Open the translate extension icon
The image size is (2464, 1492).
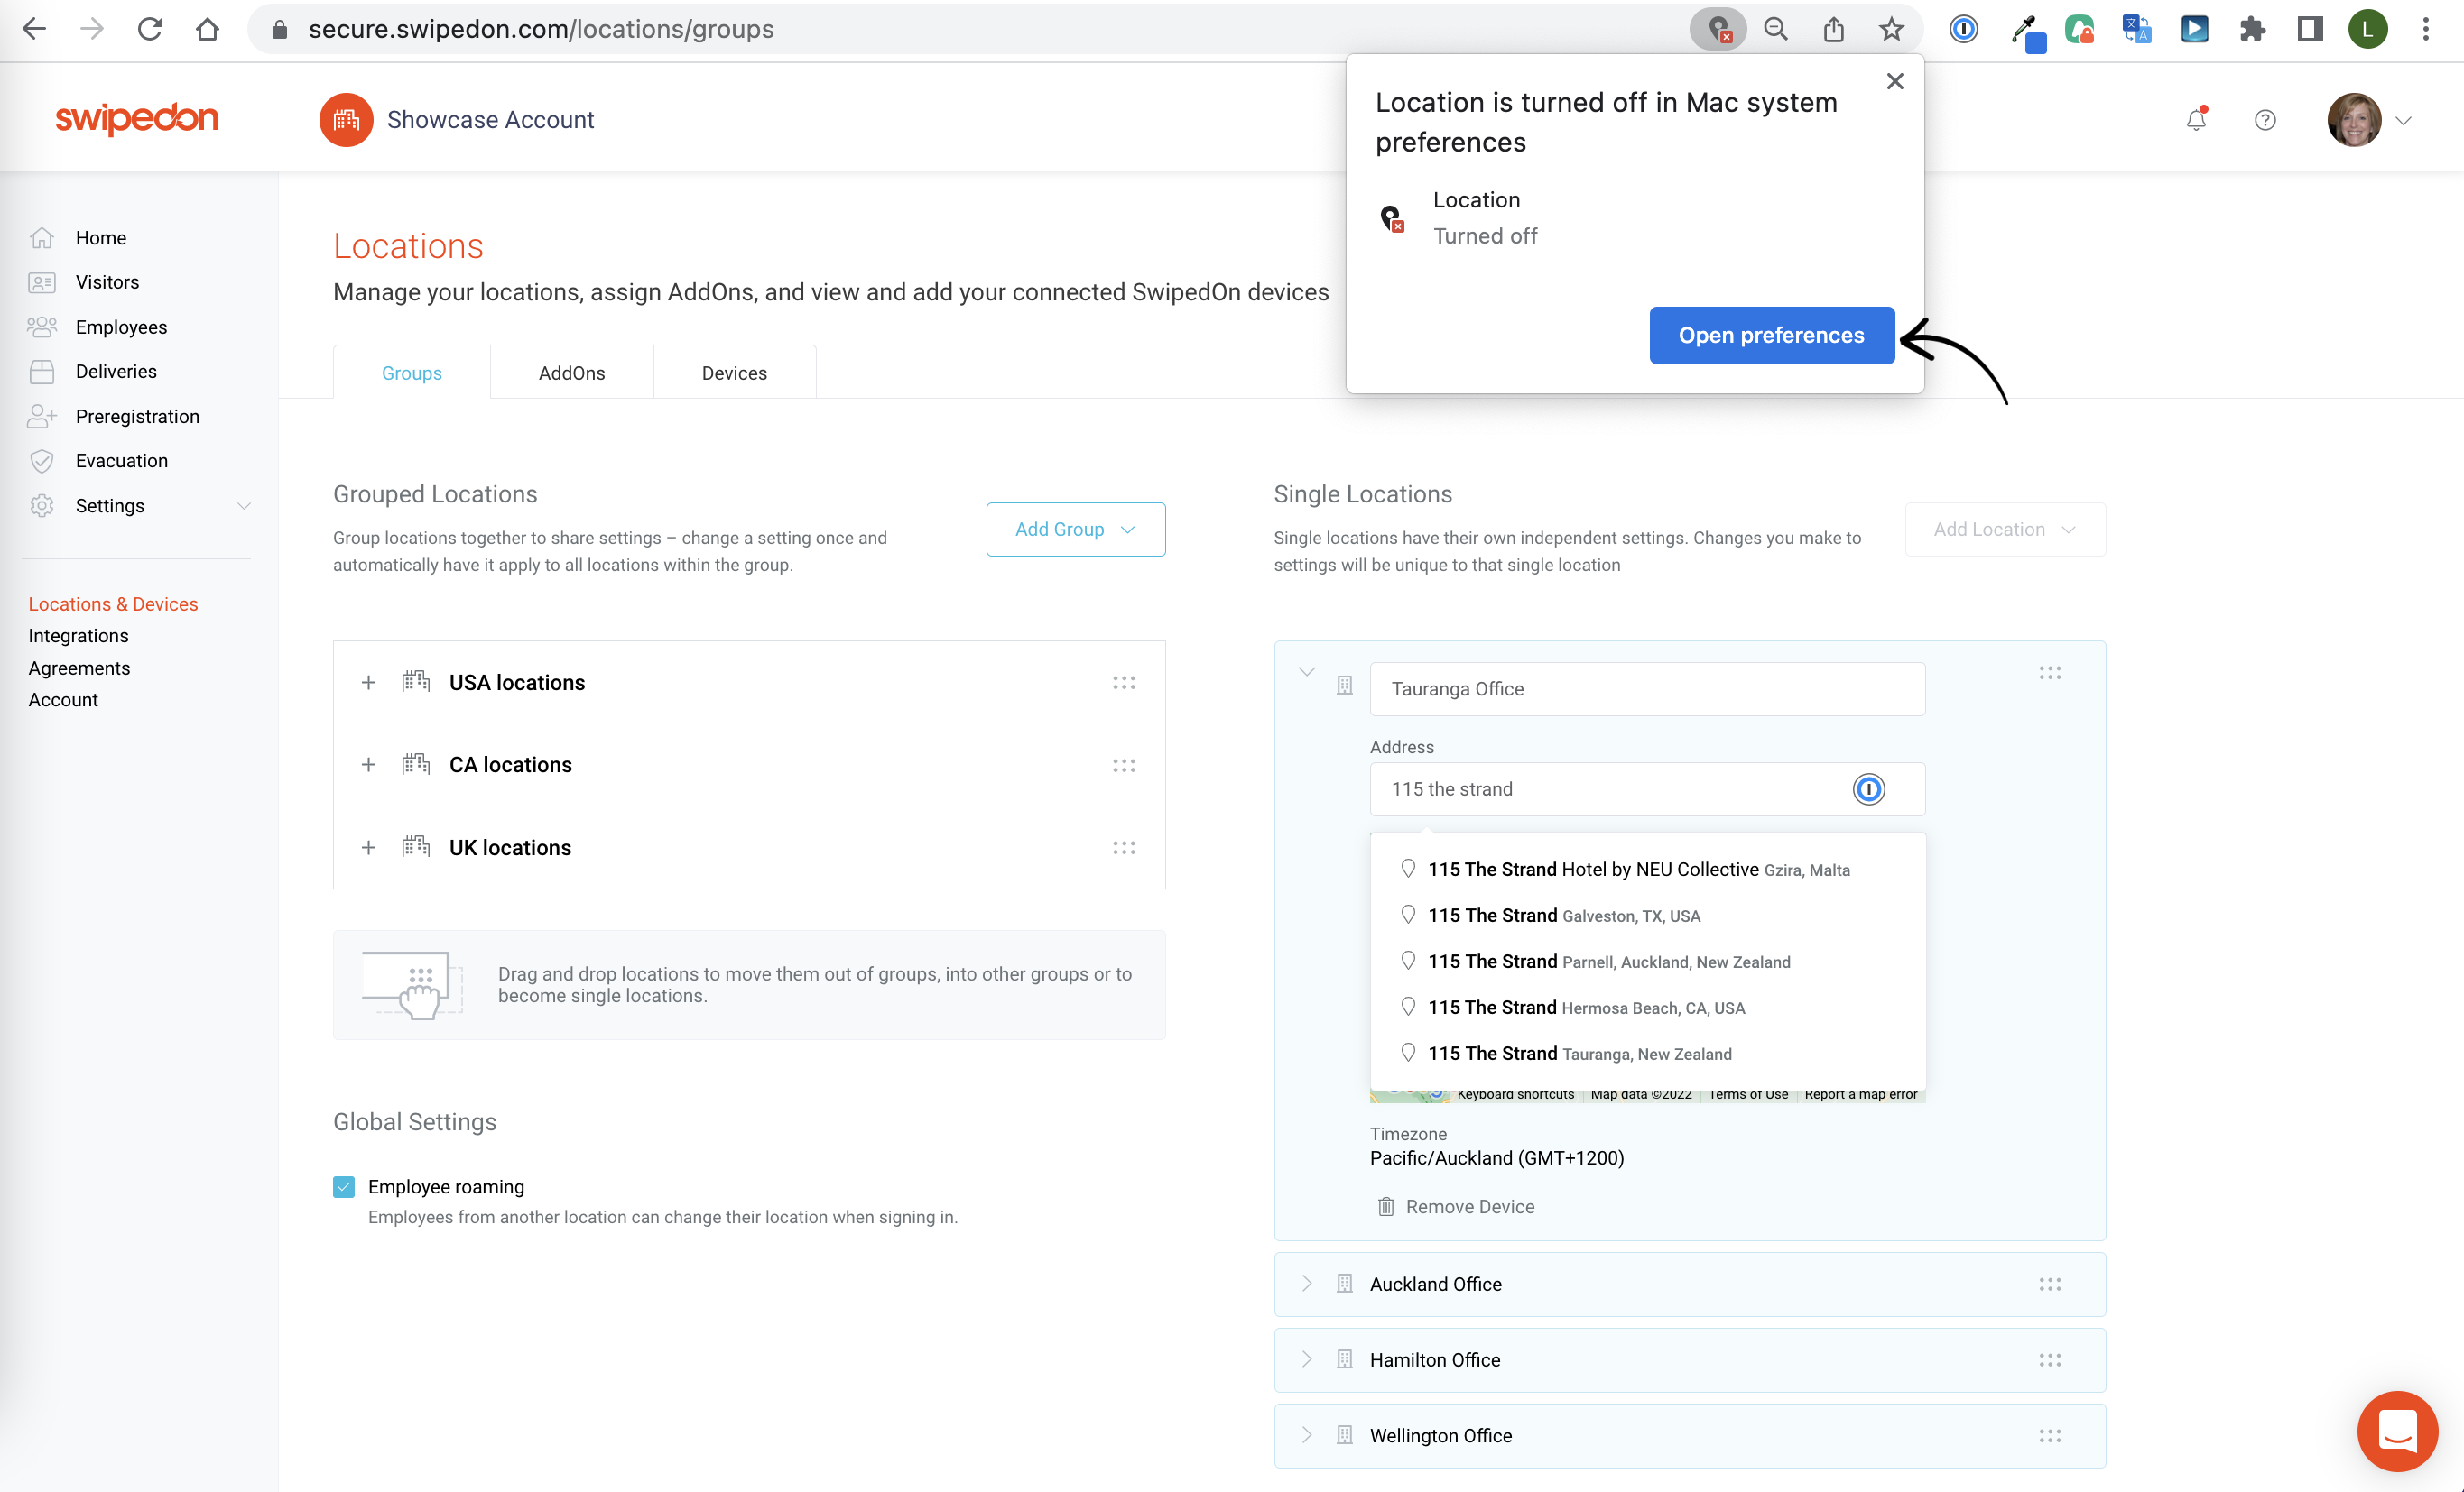click(2137, 29)
